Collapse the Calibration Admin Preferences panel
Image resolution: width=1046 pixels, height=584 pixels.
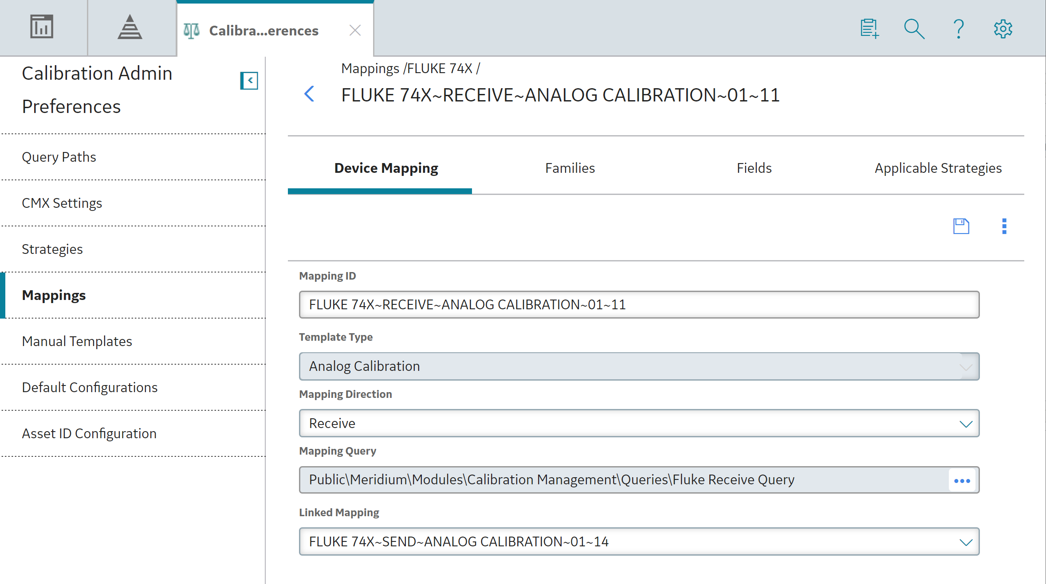[249, 81]
